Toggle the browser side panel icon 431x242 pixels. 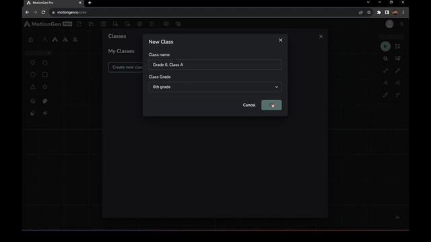[x=387, y=12]
